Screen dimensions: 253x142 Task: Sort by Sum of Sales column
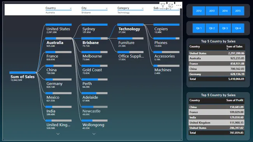[x=234, y=46]
